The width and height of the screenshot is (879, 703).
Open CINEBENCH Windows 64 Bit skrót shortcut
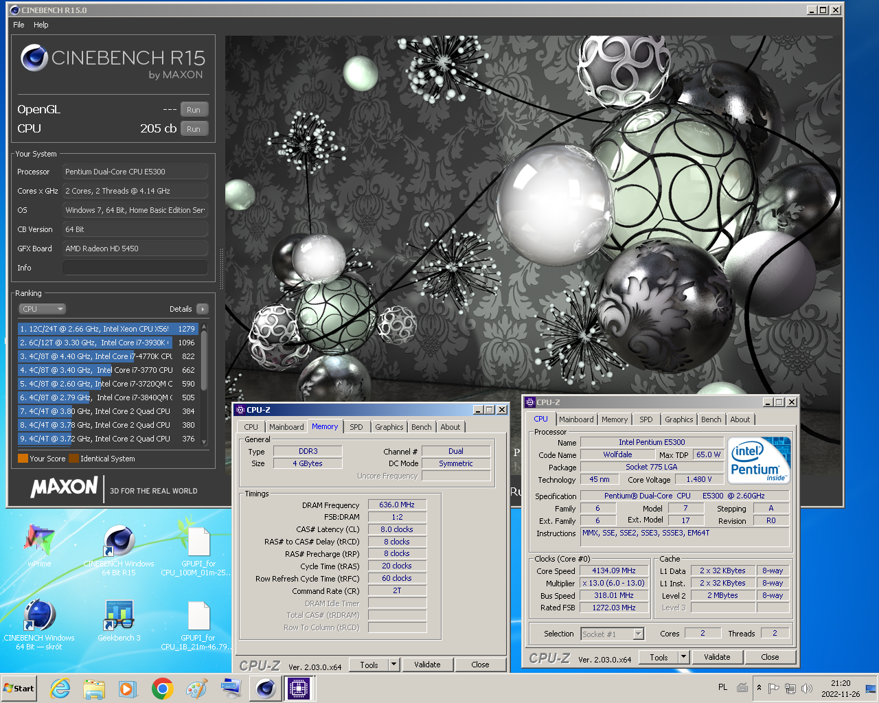[x=39, y=623]
